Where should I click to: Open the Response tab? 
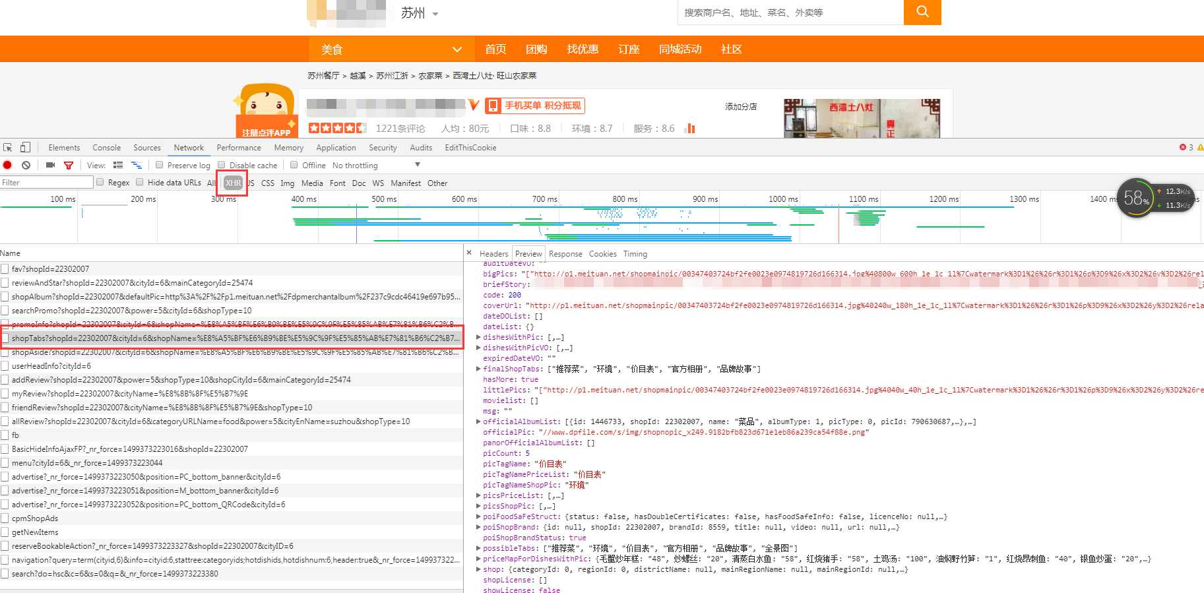[x=565, y=254]
